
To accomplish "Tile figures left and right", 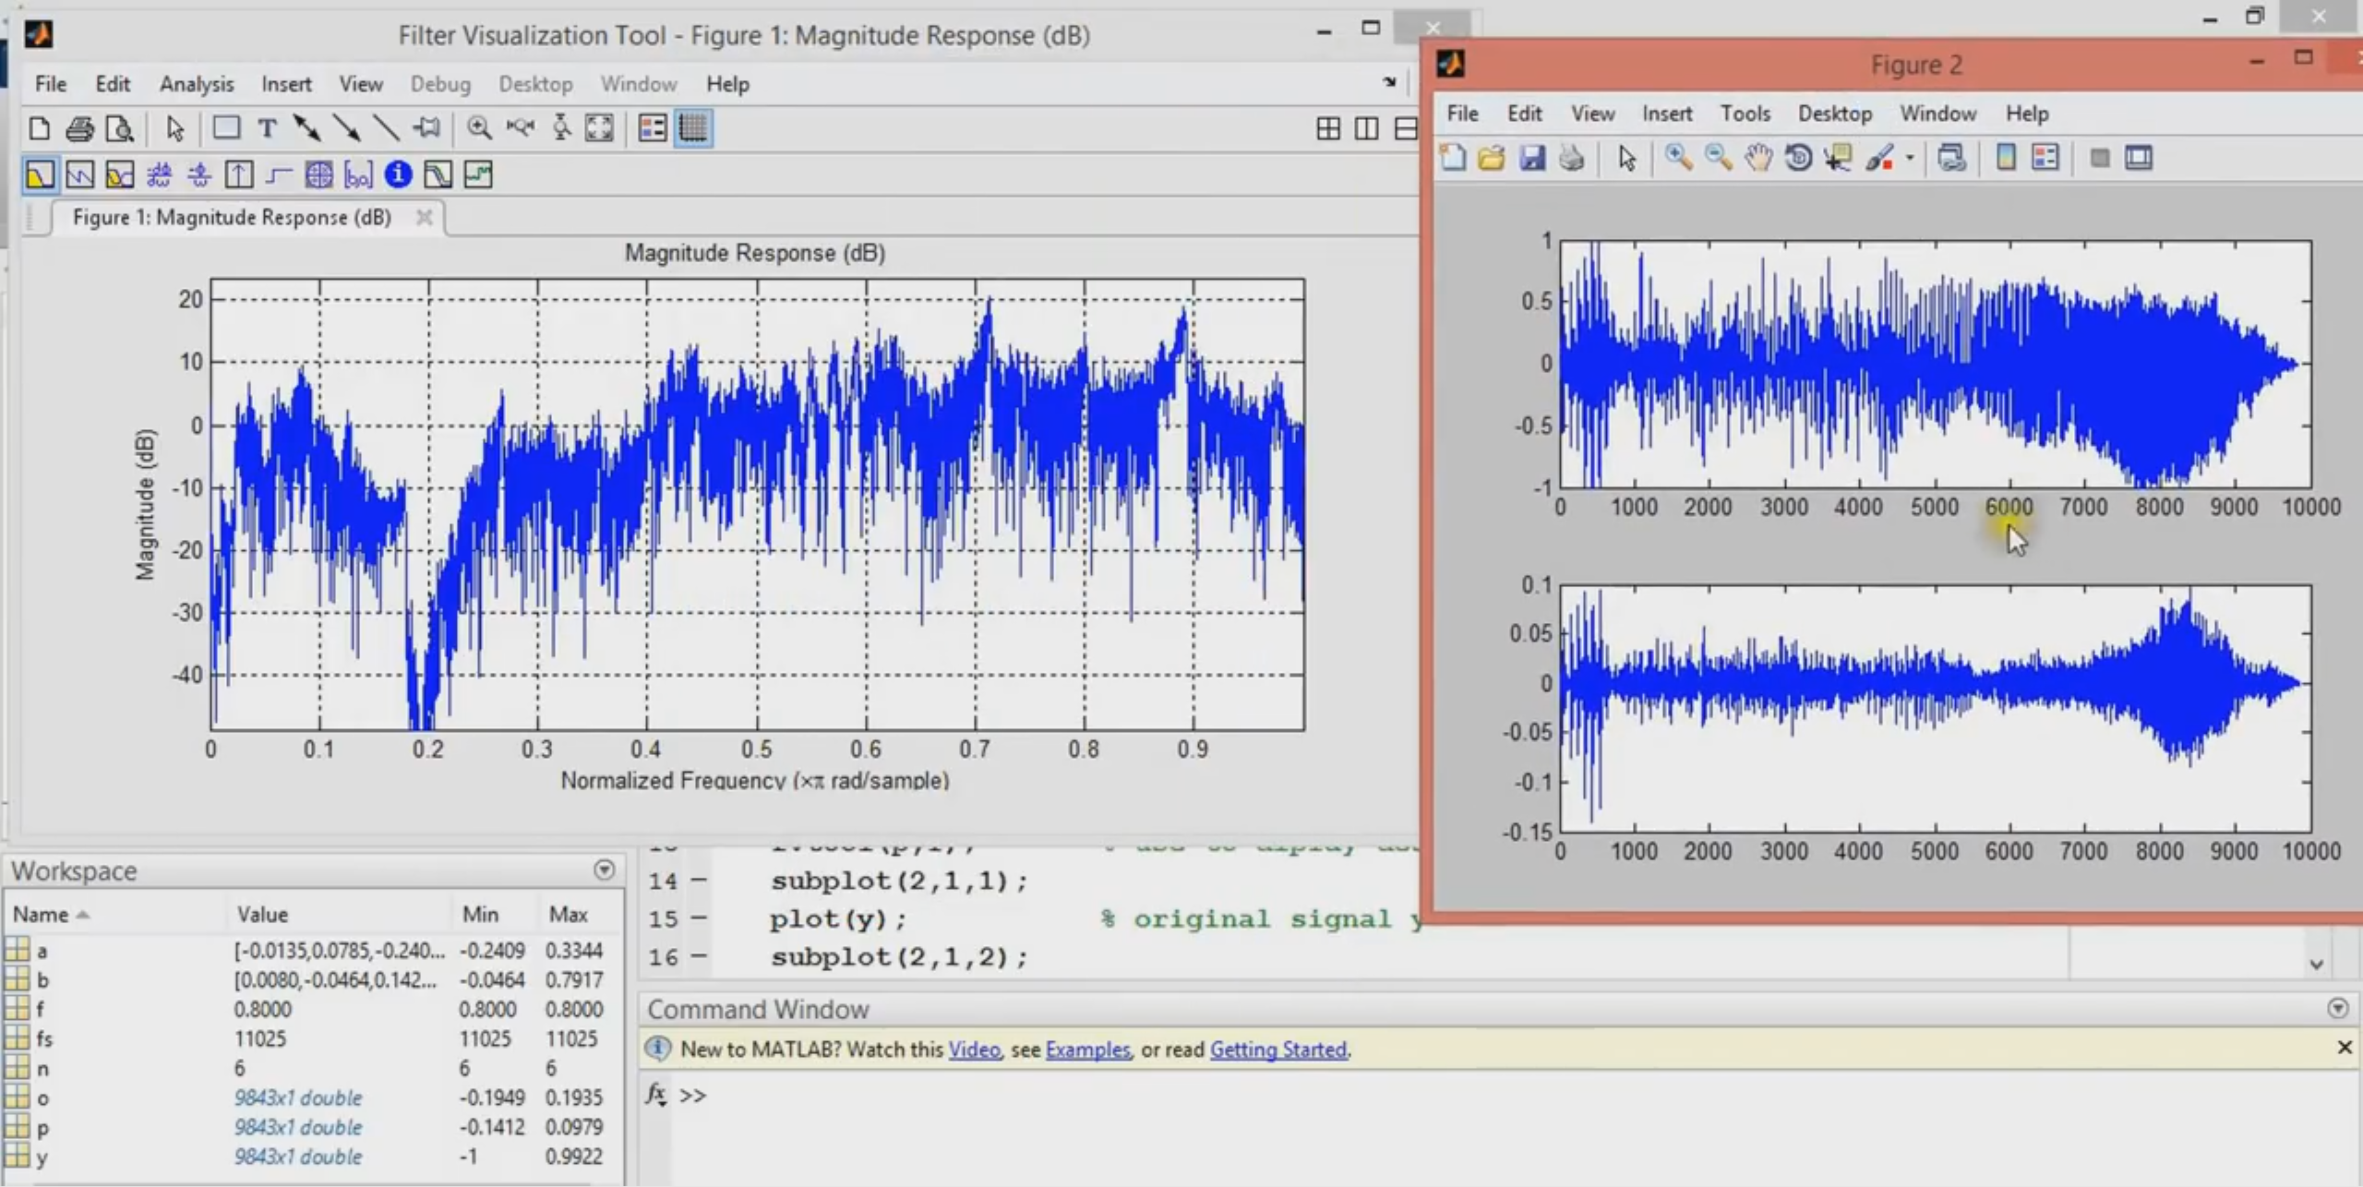I will click(x=1367, y=128).
